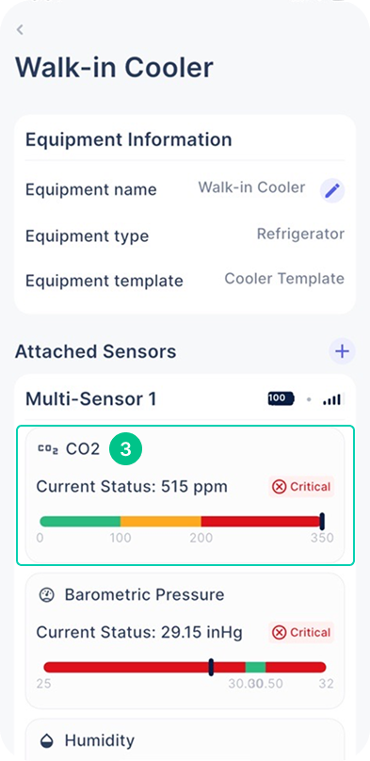This screenshot has height=761, width=370.
Task: Click the CO2 range bar marker
Action: (x=322, y=521)
